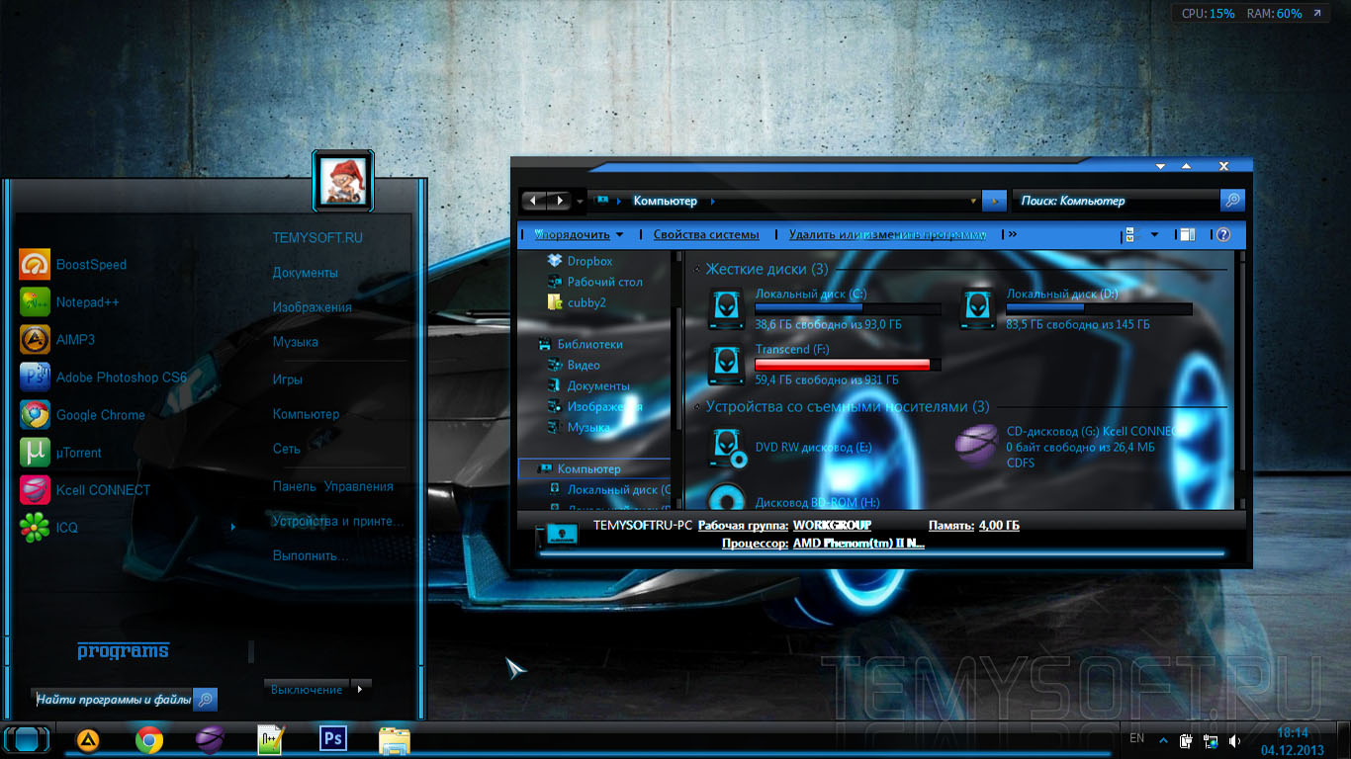Click Свойства системы in the toolbar

pyautogui.click(x=706, y=235)
